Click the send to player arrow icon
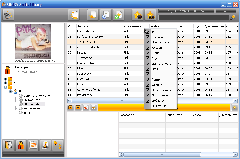Screen dimensions: 240x159 (x=93, y=107)
